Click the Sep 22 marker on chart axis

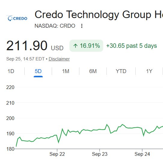[57, 154]
